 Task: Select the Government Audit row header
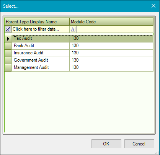[8, 60]
